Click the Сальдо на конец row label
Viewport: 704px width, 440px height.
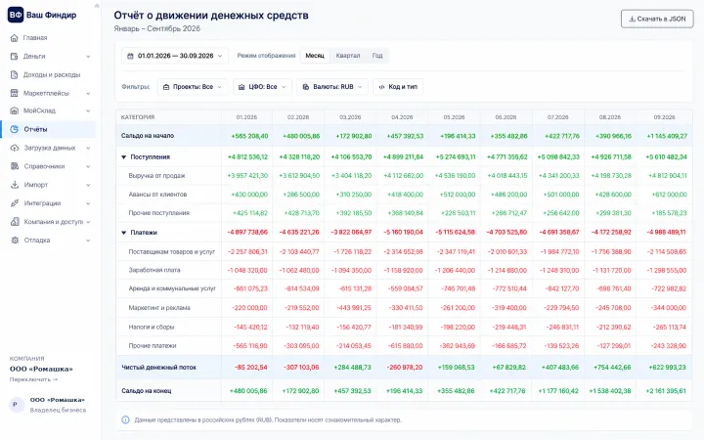[x=147, y=390]
